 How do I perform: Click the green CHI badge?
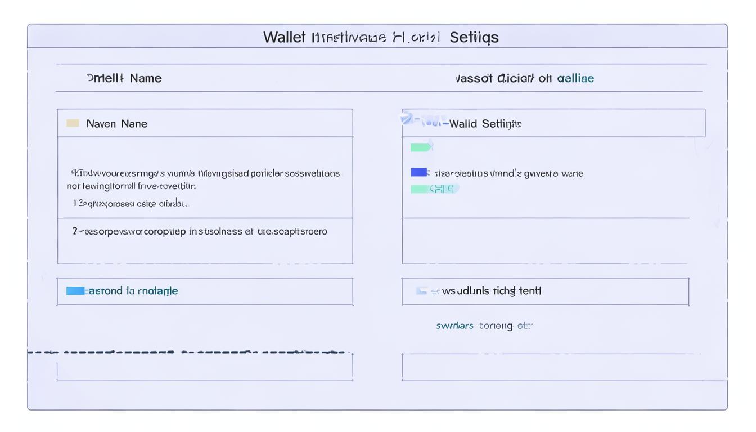coord(435,189)
